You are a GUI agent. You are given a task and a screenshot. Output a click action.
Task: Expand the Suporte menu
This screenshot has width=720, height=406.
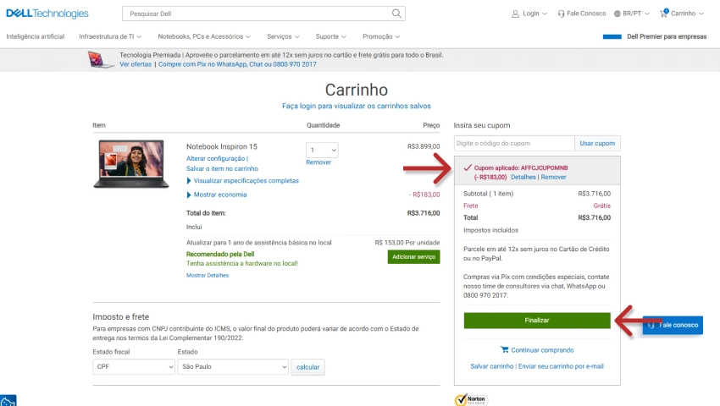pos(330,36)
